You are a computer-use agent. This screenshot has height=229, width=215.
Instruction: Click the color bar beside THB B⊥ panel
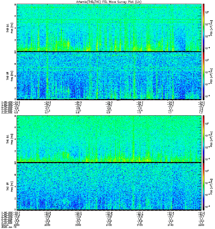point(204,27)
